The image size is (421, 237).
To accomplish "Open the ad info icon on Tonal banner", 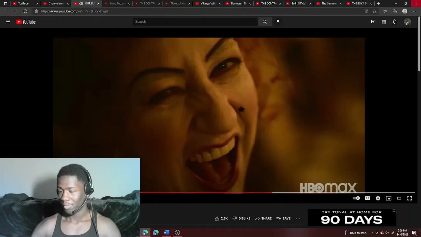I will pyautogui.click(x=394, y=211).
